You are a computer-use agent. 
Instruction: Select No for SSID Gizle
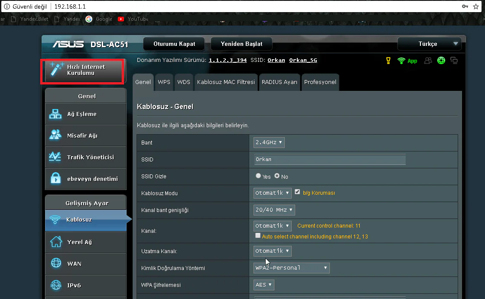277,176
